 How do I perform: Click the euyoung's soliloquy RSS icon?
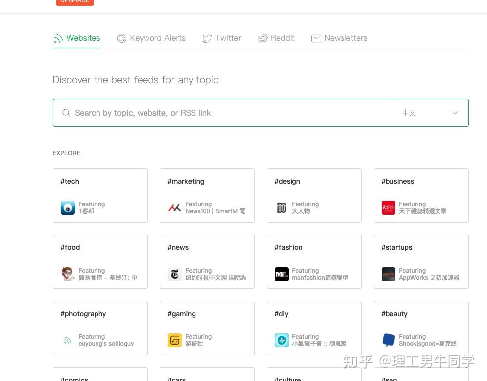tap(68, 340)
